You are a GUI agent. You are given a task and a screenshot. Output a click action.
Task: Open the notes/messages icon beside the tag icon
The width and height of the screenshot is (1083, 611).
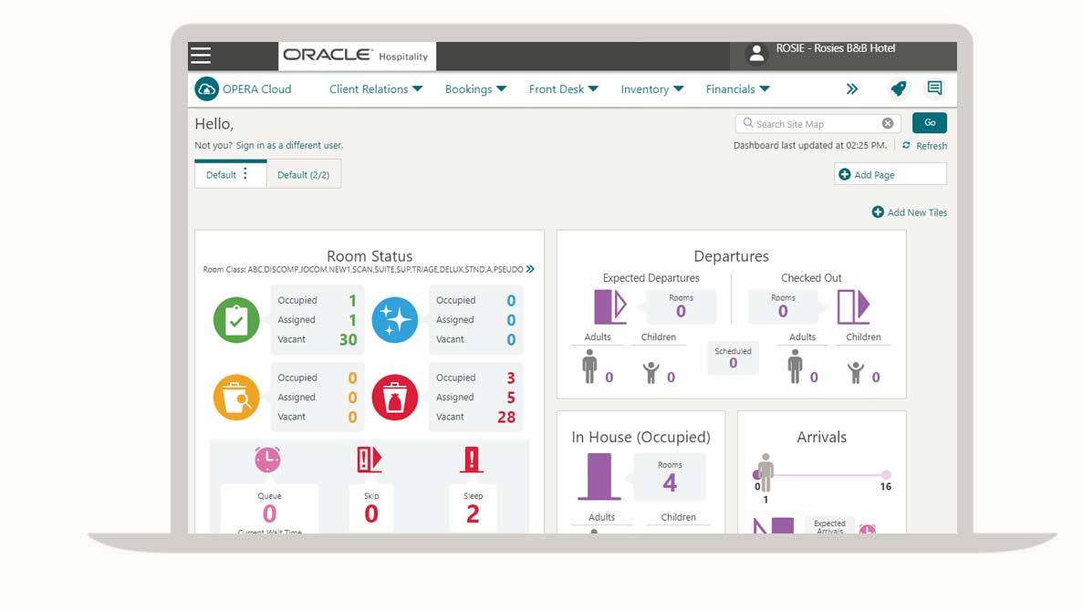click(x=934, y=88)
